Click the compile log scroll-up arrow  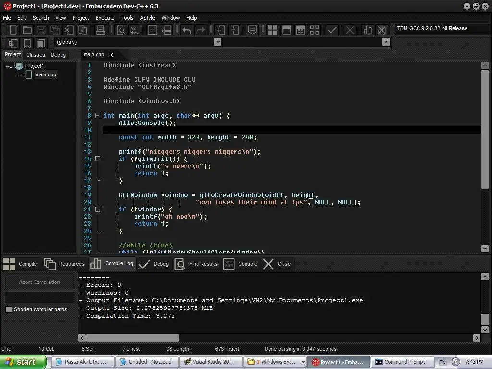[x=485, y=276]
